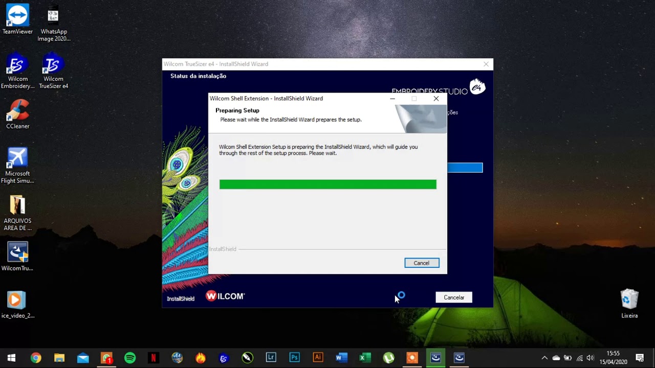Image resolution: width=655 pixels, height=368 pixels.
Task: Open Microsoft Word from the taskbar
Action: point(341,358)
